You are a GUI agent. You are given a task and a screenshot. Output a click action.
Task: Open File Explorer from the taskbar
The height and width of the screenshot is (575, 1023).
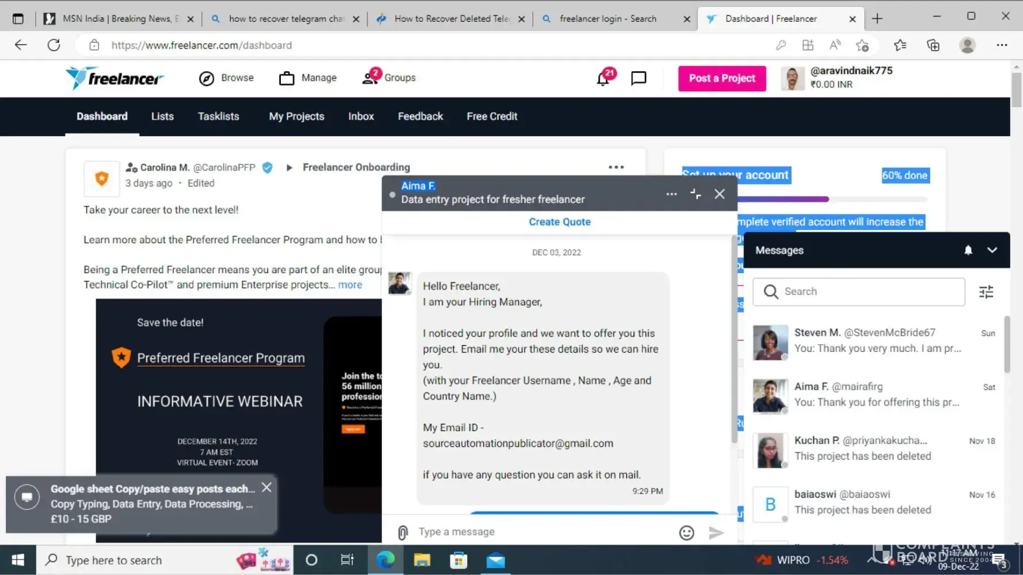coord(422,560)
